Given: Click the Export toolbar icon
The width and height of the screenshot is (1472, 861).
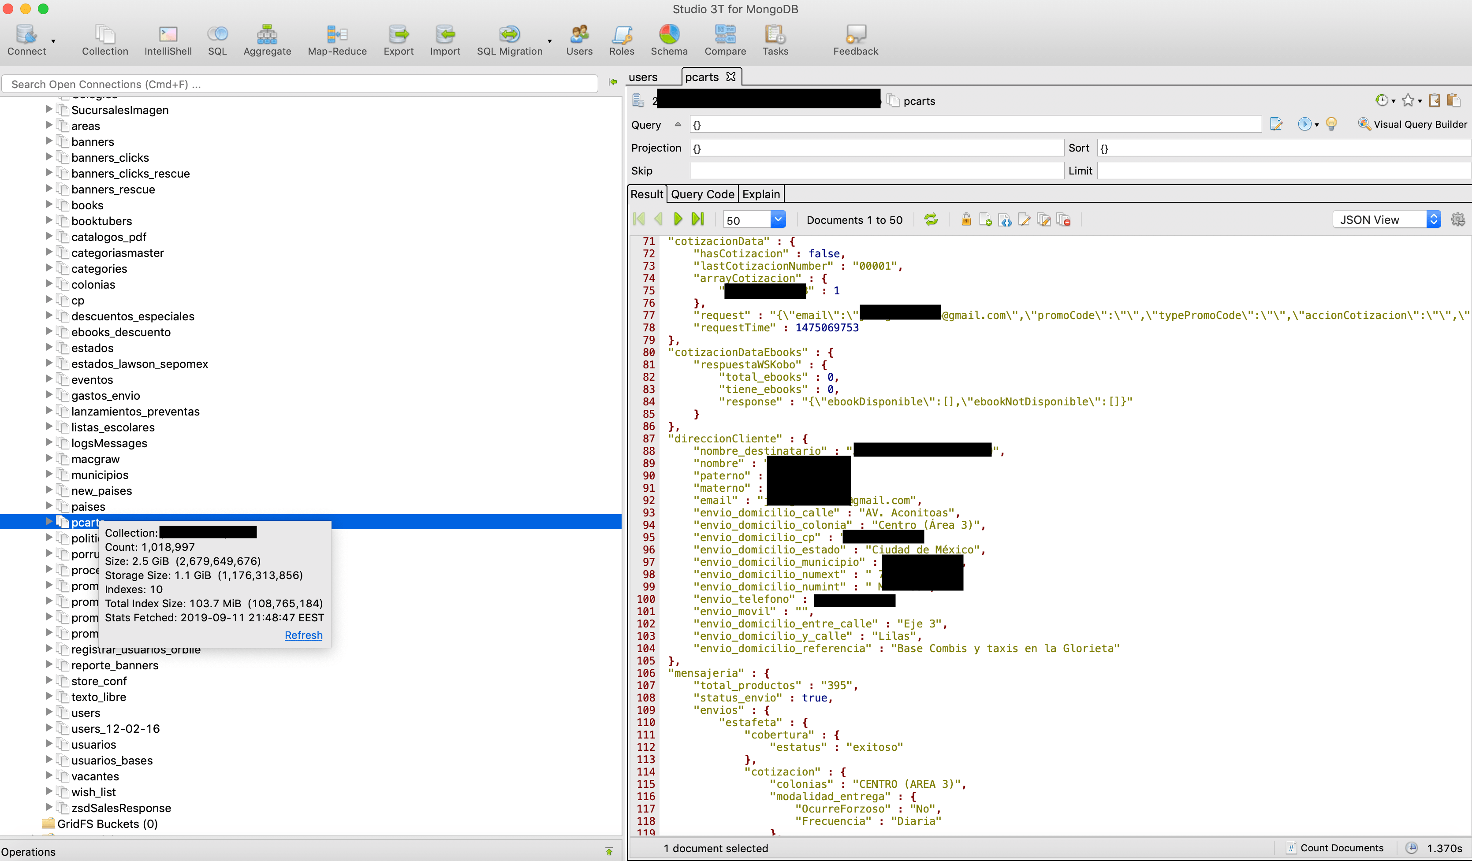Looking at the screenshot, I should (399, 40).
